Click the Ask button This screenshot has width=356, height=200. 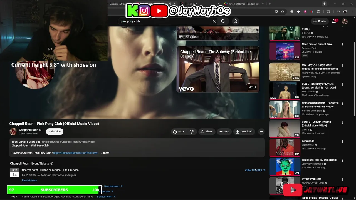click(x=224, y=132)
